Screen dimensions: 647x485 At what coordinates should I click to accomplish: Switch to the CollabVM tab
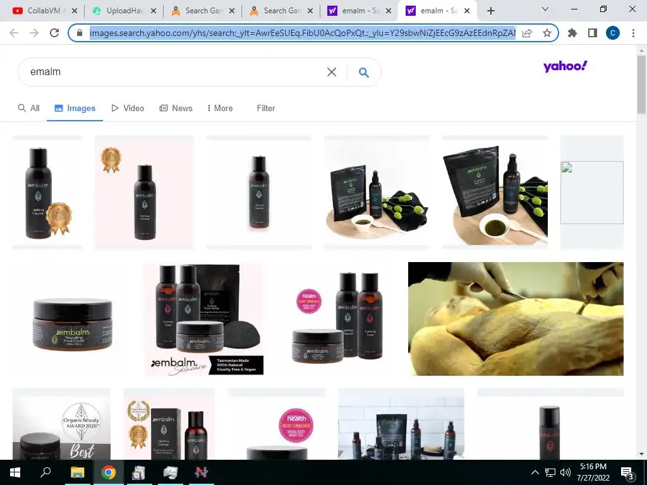[40, 11]
